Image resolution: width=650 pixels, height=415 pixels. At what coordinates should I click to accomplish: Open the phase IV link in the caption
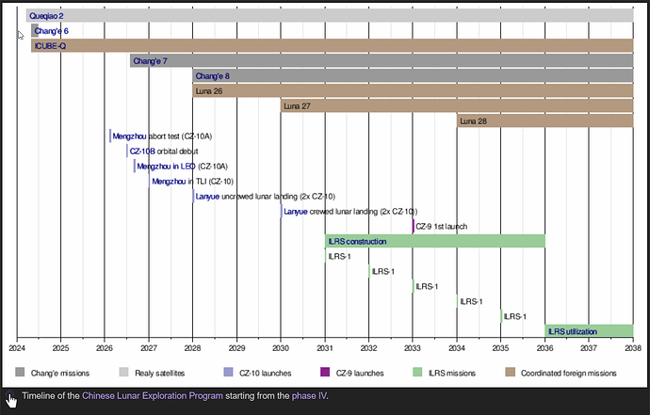309,395
